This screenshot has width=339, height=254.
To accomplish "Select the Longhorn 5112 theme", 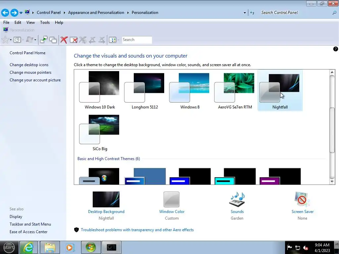I will click(x=145, y=90).
